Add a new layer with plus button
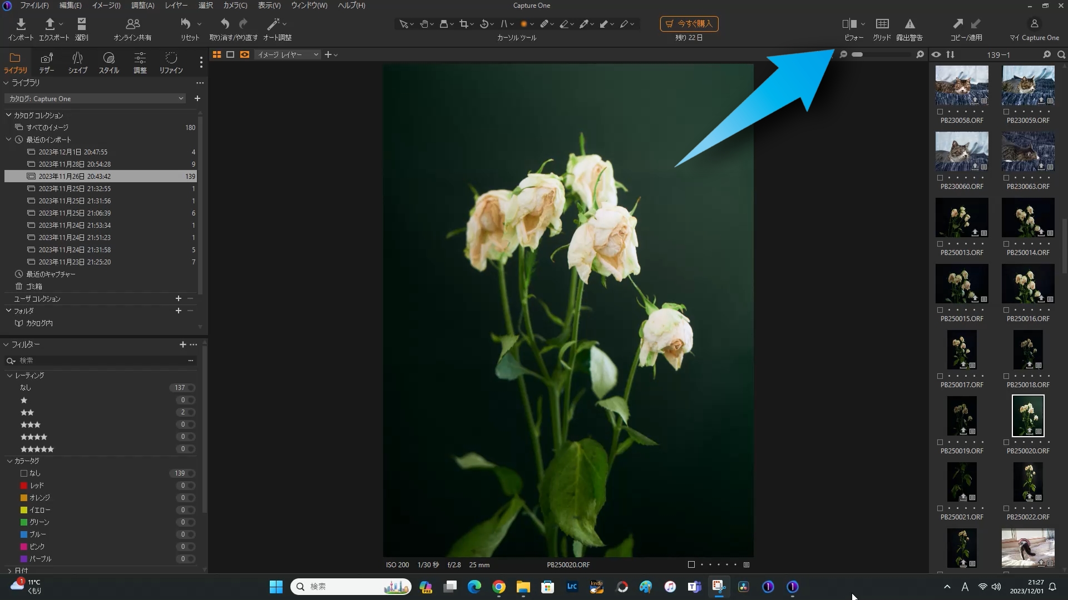Image resolution: width=1068 pixels, height=600 pixels. click(328, 54)
